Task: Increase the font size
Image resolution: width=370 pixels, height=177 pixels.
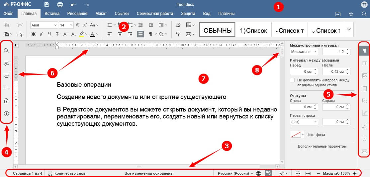Action: pyautogui.click(x=77, y=25)
